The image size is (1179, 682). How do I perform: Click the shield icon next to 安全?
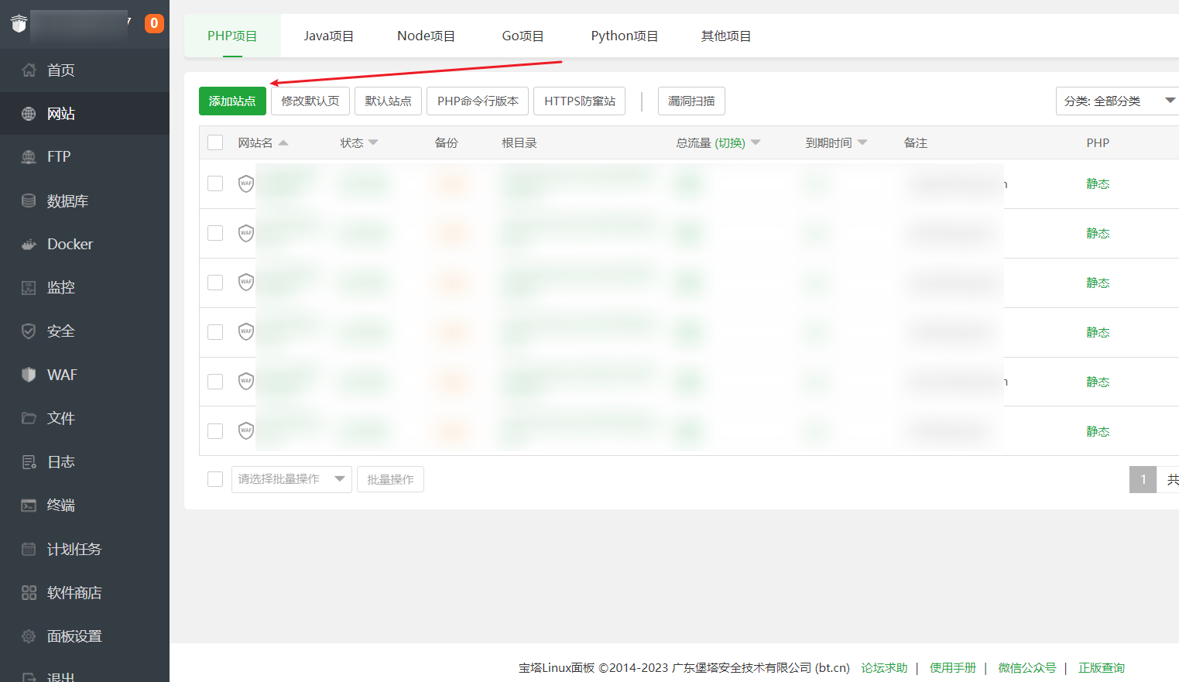tap(29, 331)
